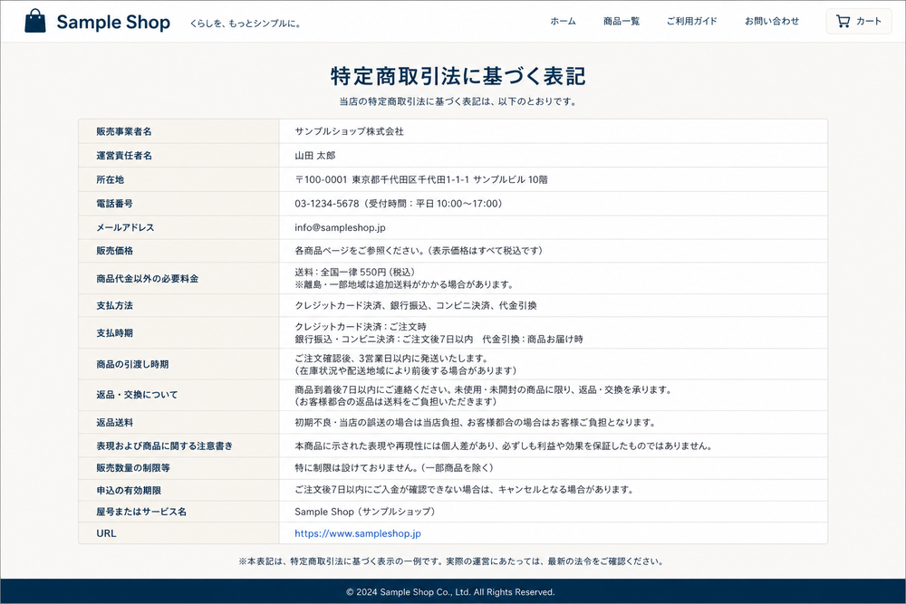Select the name 山田 太郎

[x=315, y=156]
